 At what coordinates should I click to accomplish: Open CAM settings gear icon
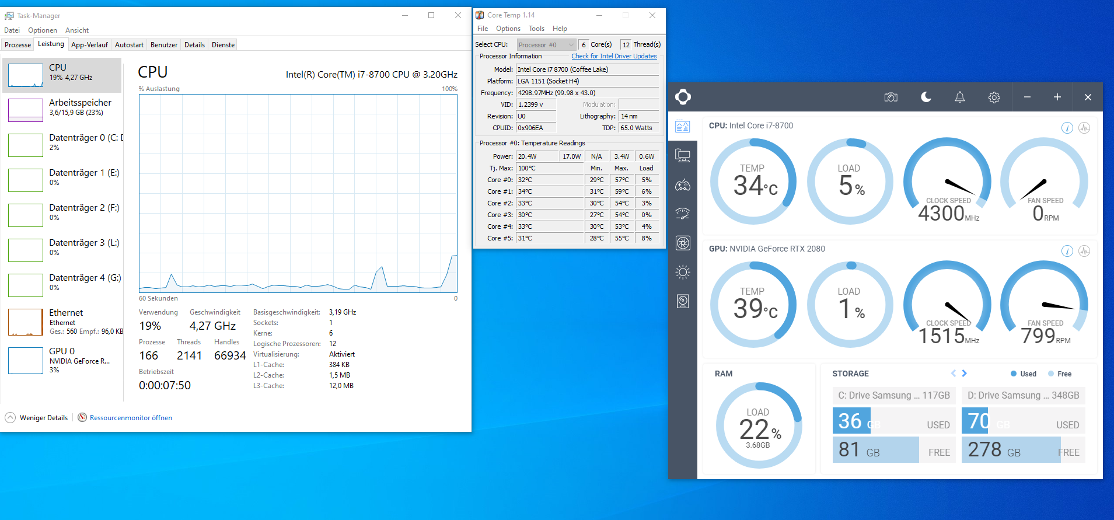994,97
